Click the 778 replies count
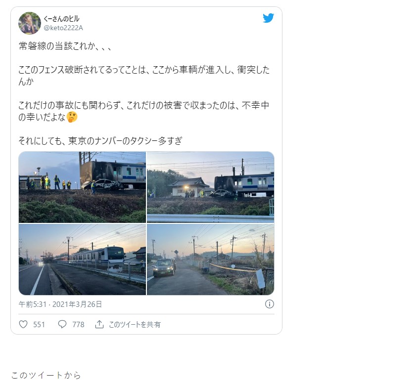Viewport: 416px width, 385px height. pos(78,325)
